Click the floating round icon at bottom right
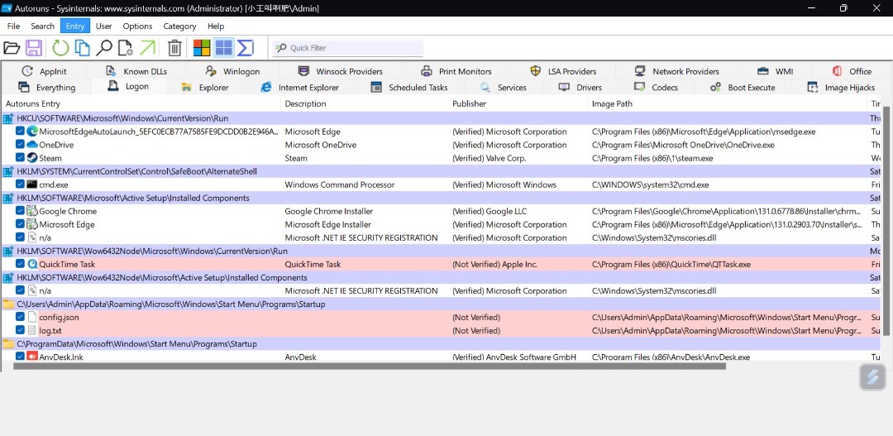This screenshot has height=436, width=893. [x=872, y=377]
